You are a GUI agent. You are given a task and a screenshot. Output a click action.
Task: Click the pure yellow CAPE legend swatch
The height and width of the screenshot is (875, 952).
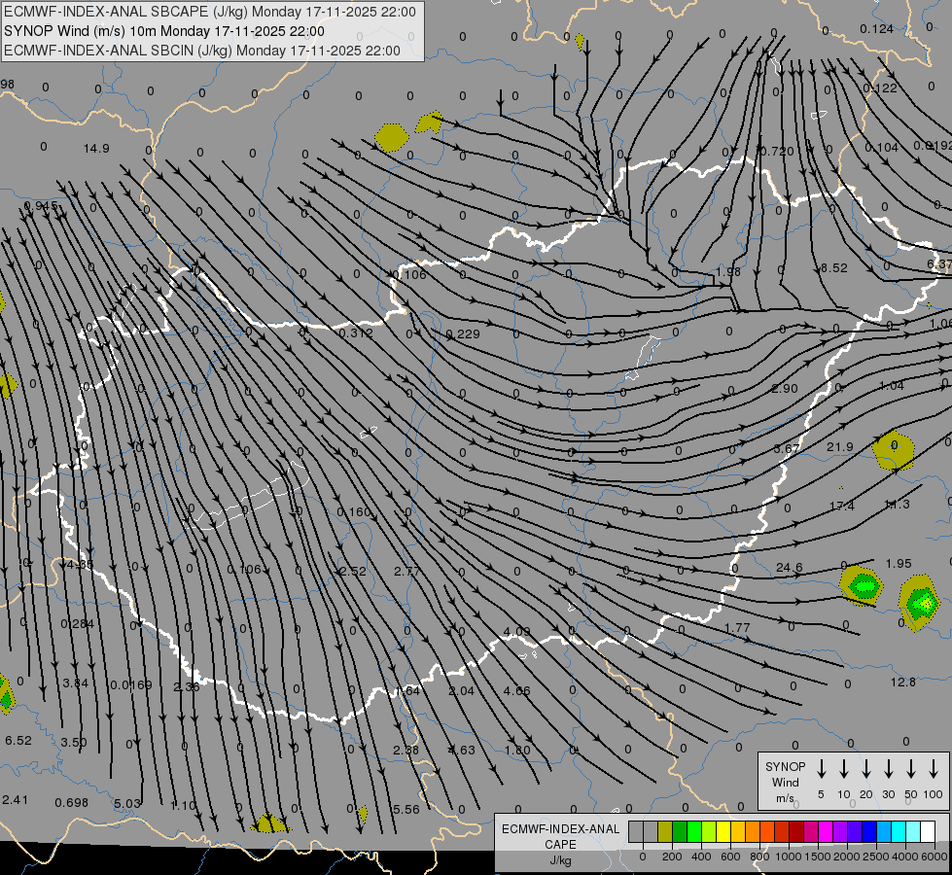click(x=723, y=832)
